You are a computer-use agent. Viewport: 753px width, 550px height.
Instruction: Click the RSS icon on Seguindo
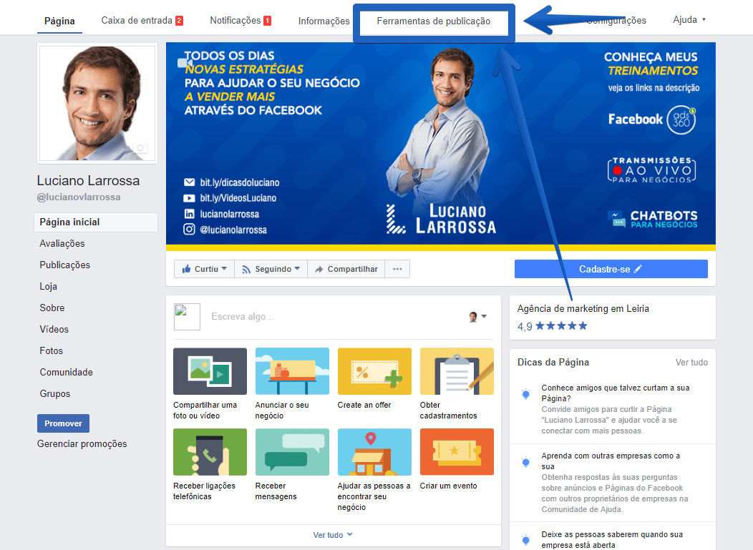(x=246, y=270)
